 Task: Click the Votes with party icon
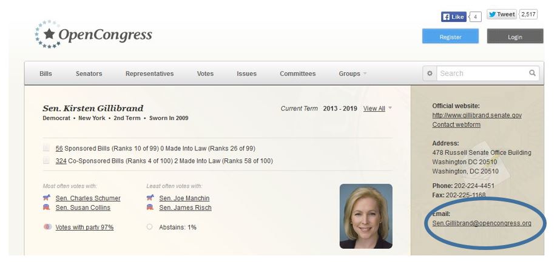pos(47,227)
